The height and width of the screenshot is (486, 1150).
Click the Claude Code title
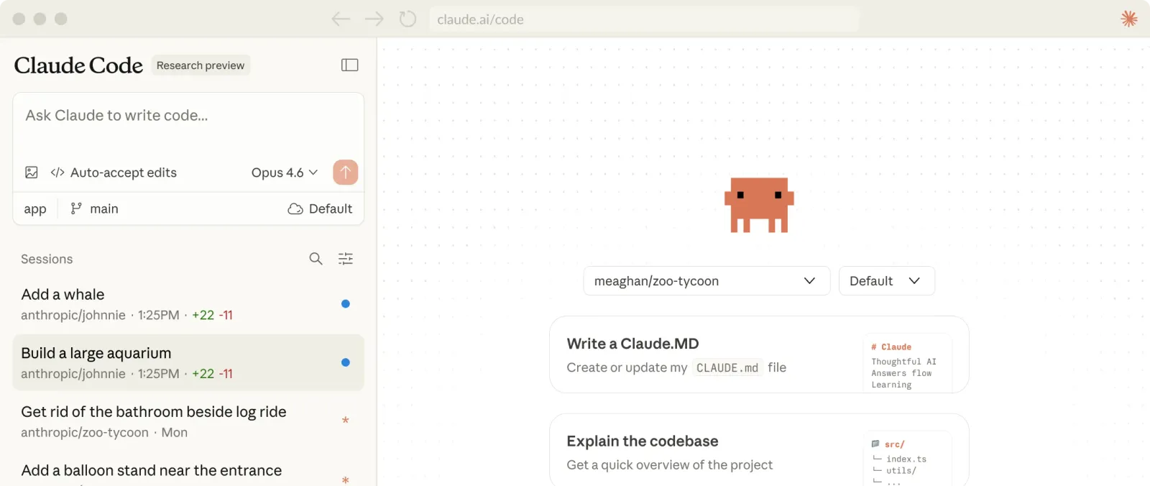78,65
